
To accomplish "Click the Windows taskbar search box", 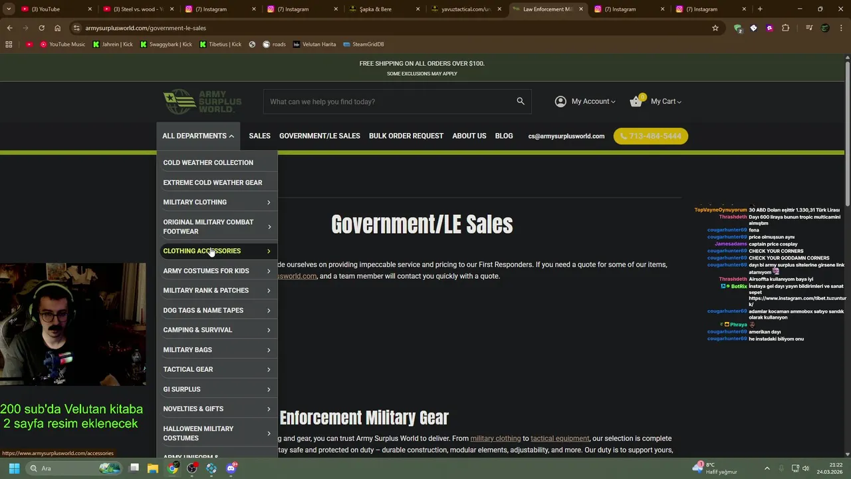I will [73, 468].
